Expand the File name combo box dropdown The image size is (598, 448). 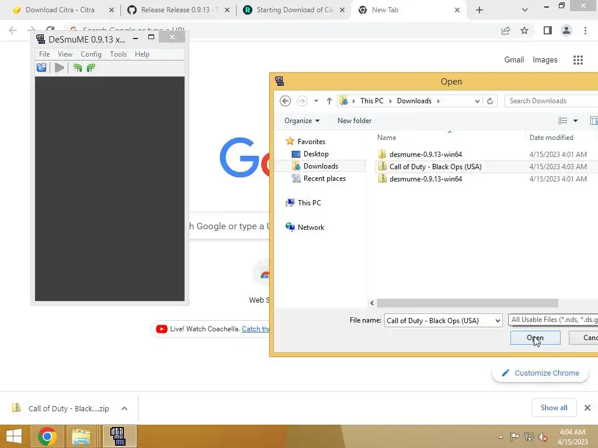point(498,321)
